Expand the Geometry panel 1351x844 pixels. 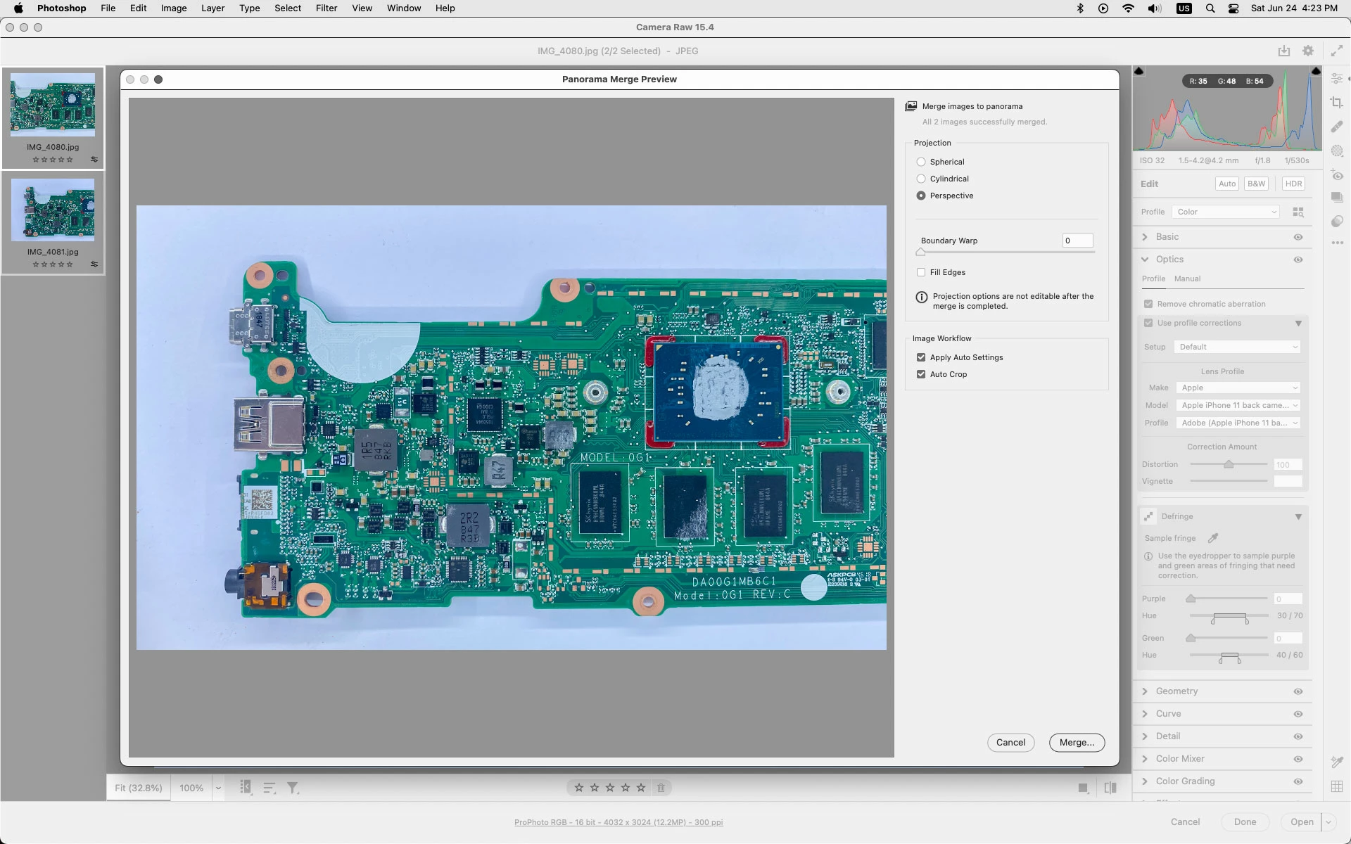pos(1176,691)
